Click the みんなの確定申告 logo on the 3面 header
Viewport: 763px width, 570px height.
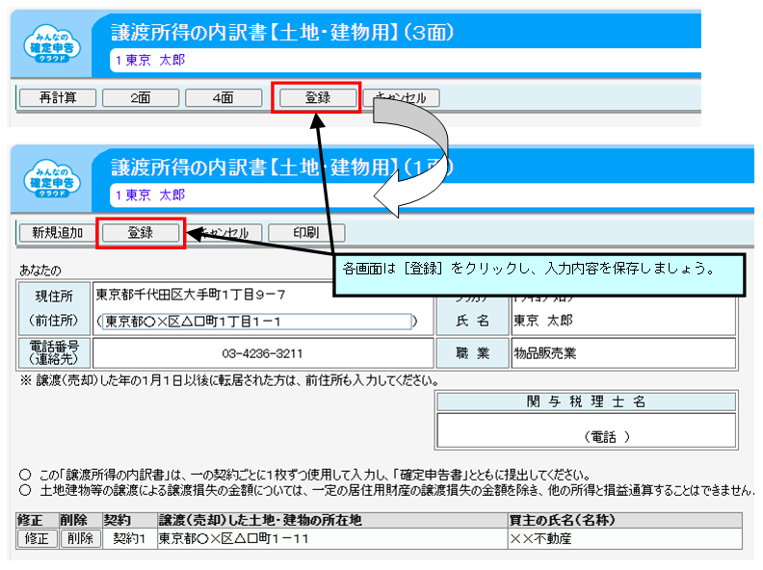(x=52, y=44)
